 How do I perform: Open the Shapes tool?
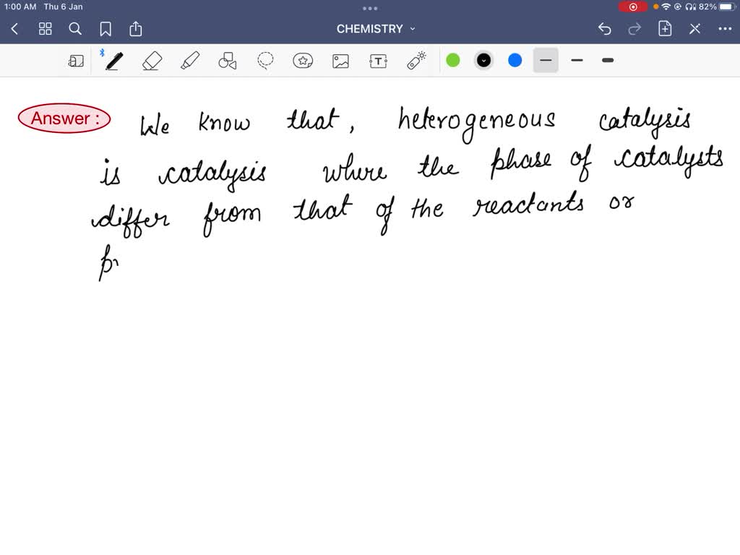tap(228, 60)
